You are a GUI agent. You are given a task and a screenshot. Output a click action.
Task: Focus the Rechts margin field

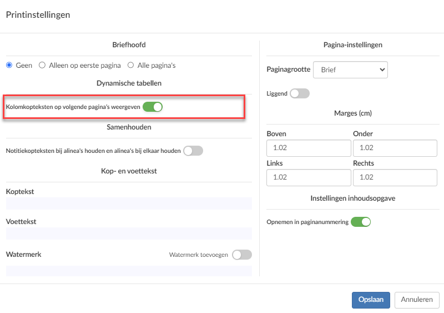(395, 177)
